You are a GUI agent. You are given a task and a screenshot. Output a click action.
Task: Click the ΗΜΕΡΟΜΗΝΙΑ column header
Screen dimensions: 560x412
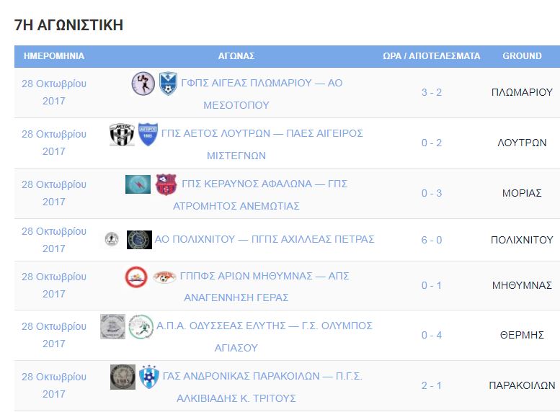[54, 56]
